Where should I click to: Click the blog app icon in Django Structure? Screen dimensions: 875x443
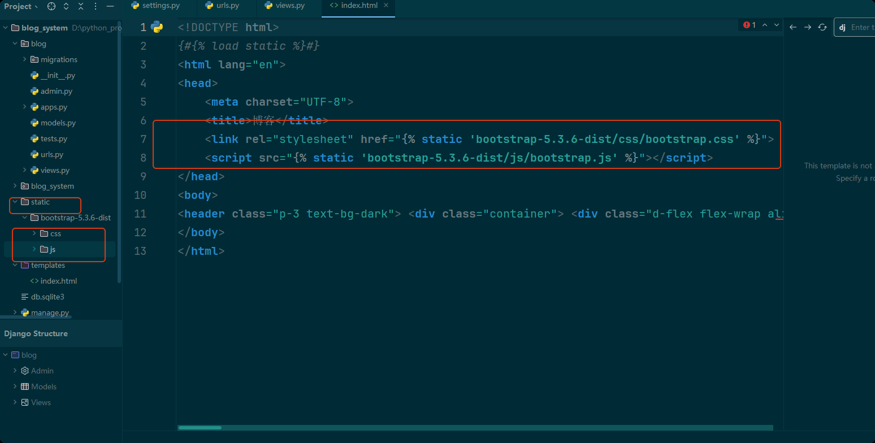click(15, 355)
